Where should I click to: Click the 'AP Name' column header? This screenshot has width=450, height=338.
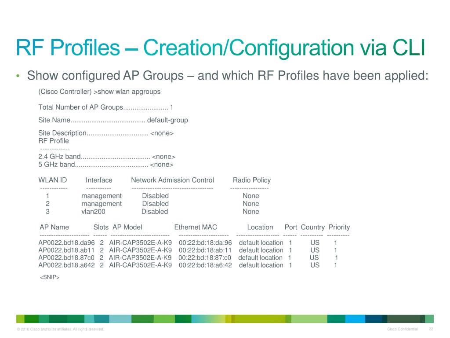point(54,227)
